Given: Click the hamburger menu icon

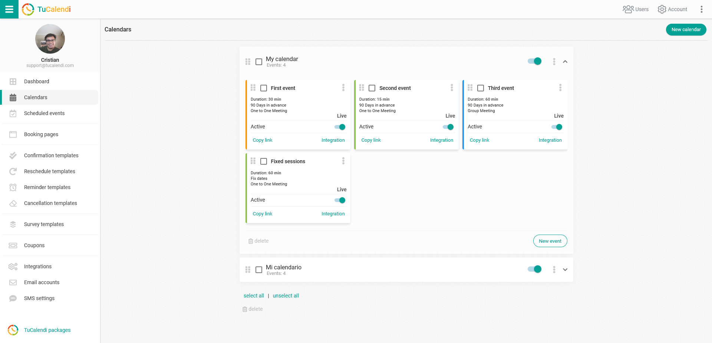Looking at the screenshot, I should (x=9, y=9).
